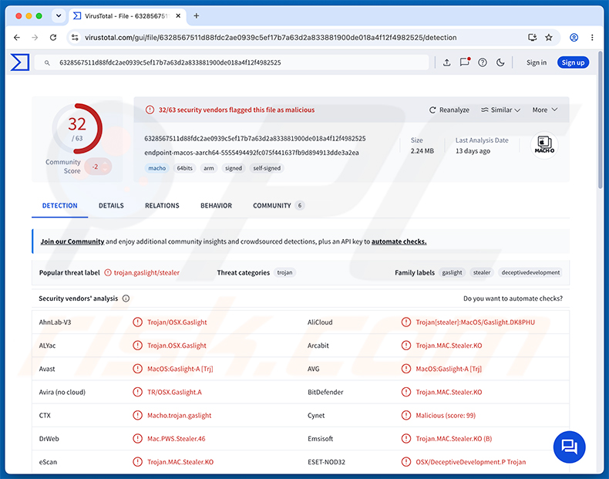Open the Join our Community link
The height and width of the screenshot is (479, 609).
pos(72,241)
